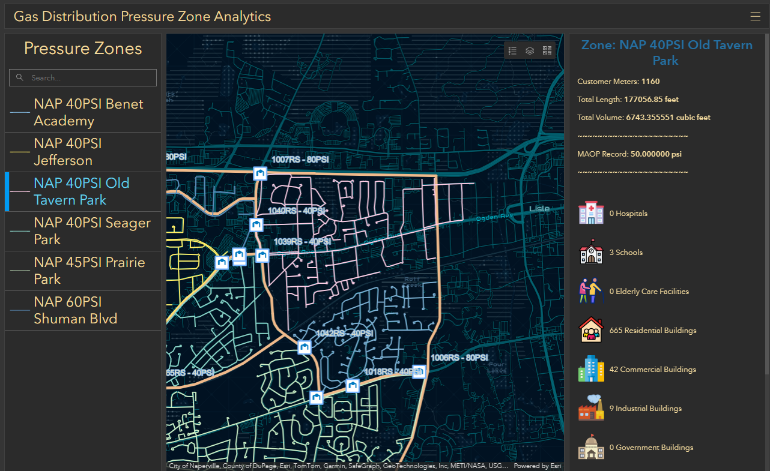This screenshot has height=471, width=770.
Task: Click the Industrial Buildings icon
Action: [x=591, y=407]
